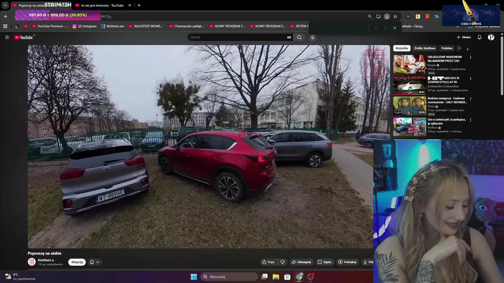Like the video with 9 tys. thumbs up
This screenshot has width=504, height=283.
click(269, 262)
